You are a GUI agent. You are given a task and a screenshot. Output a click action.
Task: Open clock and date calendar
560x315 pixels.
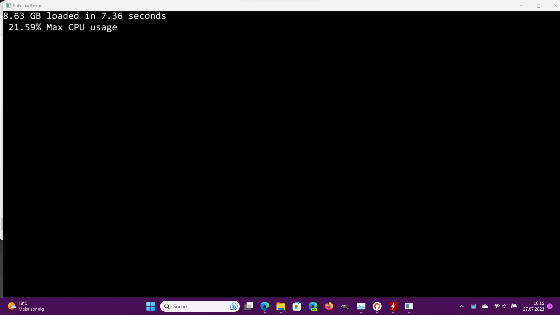pos(533,306)
